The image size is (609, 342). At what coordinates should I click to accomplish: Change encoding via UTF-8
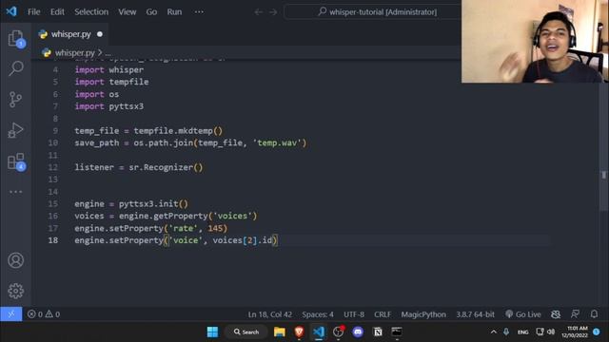tap(354, 314)
